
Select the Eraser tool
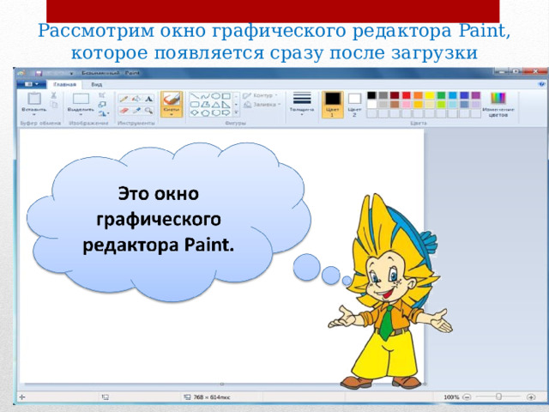(x=124, y=111)
